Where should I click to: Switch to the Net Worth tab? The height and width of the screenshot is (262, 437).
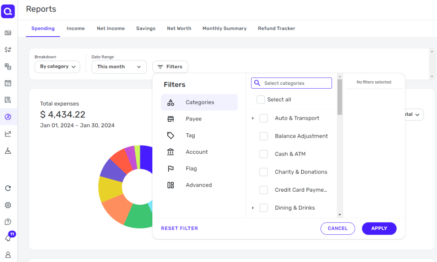[179, 28]
